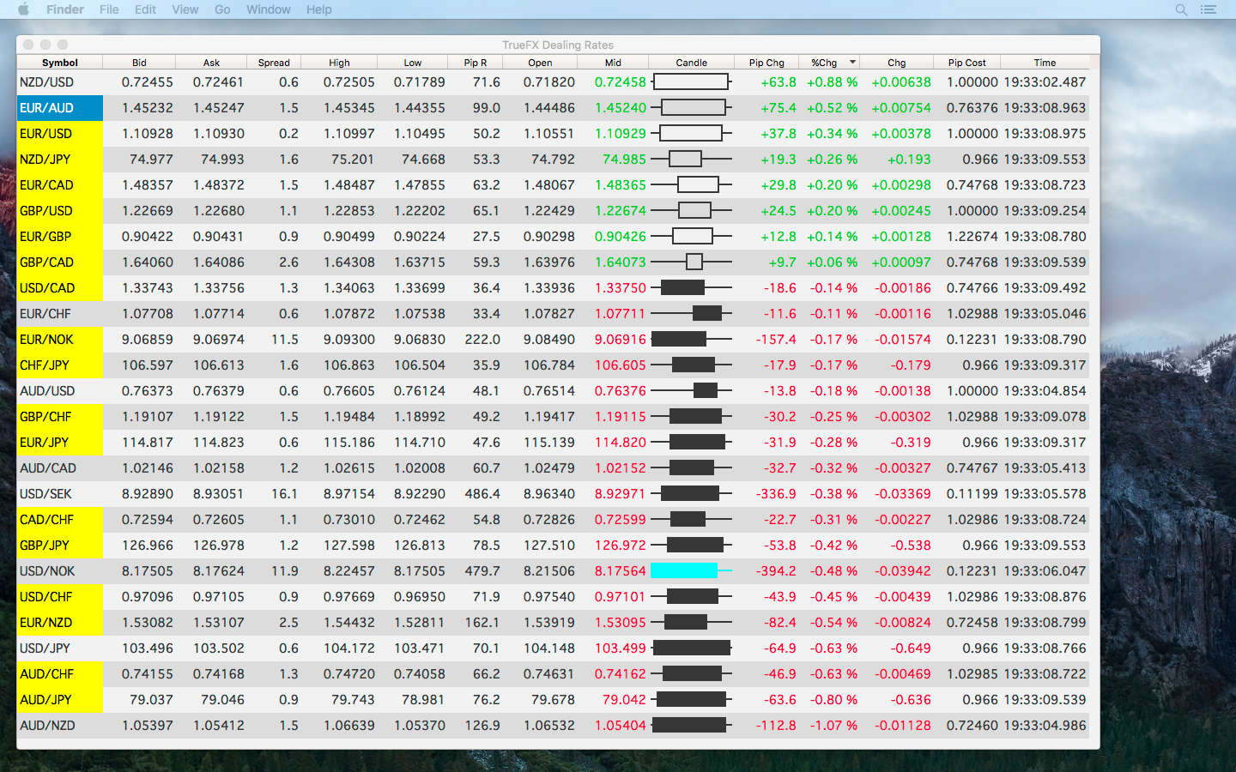Select the GBP/CAD symbol cell
The height and width of the screenshot is (772, 1236).
coord(60,262)
